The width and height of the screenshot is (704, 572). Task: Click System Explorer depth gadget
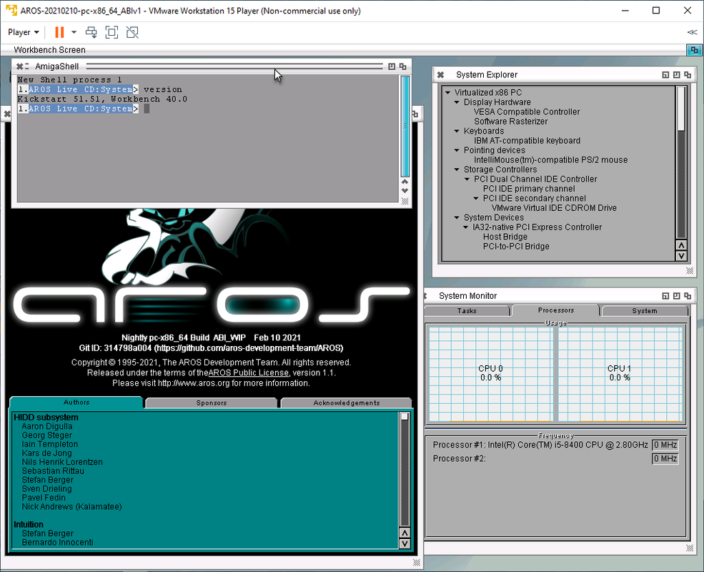coord(688,75)
